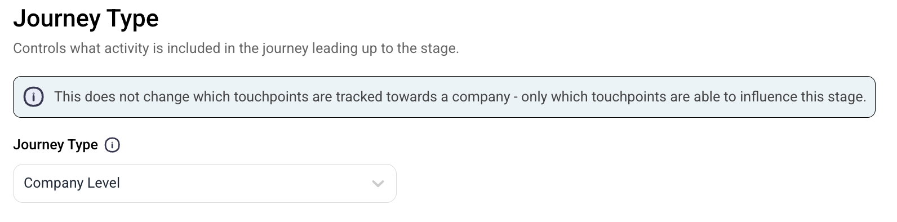The width and height of the screenshot is (897, 222).
Task: Select the Company Level combo box
Action: click(x=205, y=183)
